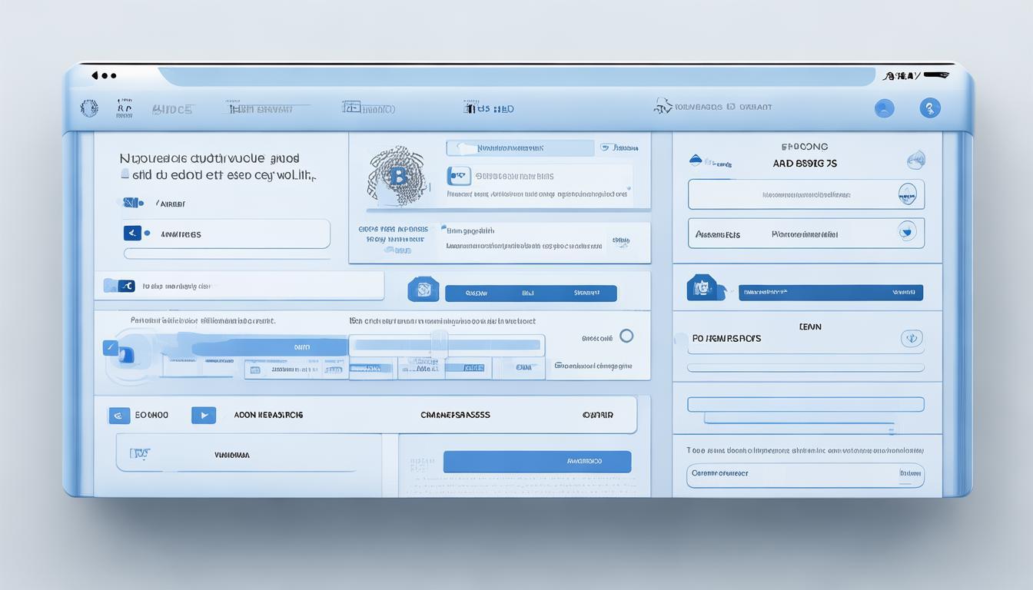Select the CMANEFSASSSS tab
The width and height of the screenshot is (1033, 590).
(455, 415)
